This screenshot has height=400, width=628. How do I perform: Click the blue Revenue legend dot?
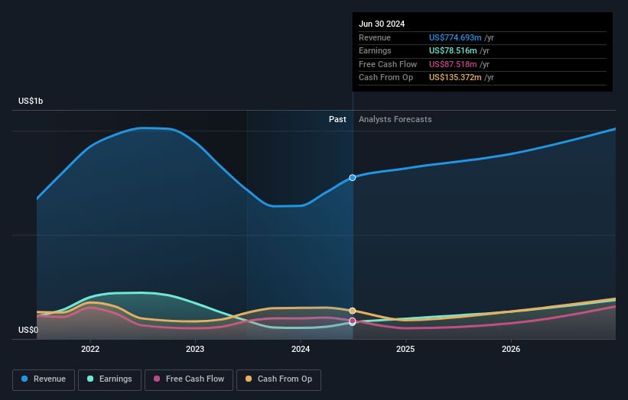pyautogui.click(x=24, y=379)
